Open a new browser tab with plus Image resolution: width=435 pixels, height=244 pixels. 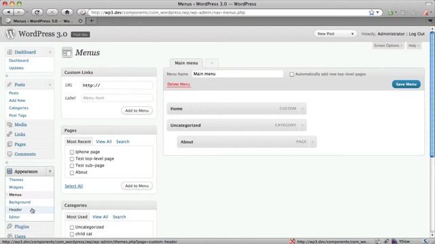click(x=92, y=21)
